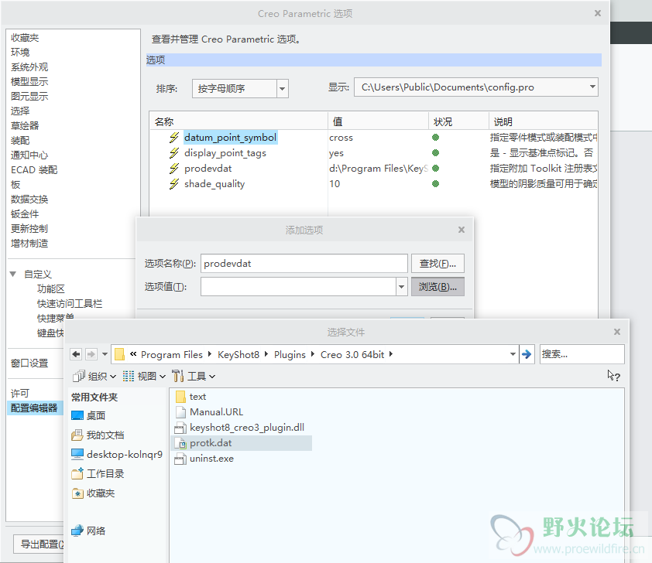Click the forward arrow in file dialog

(91, 354)
